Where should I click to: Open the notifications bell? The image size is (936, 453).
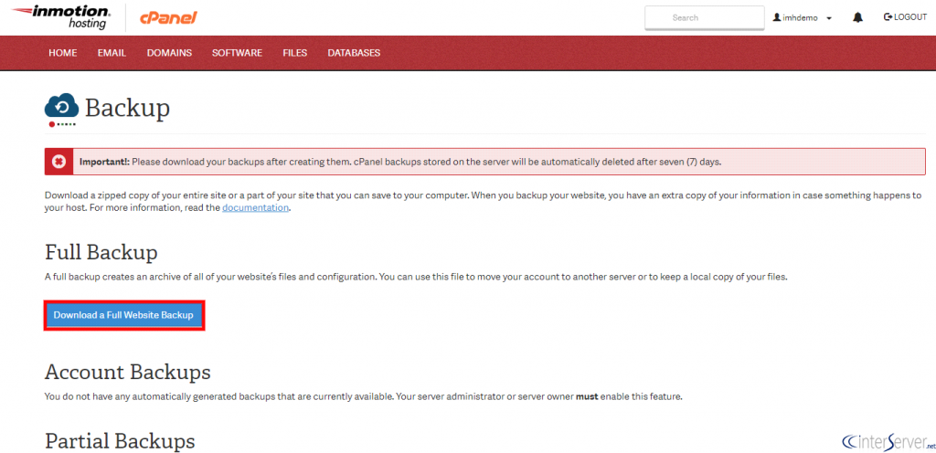[857, 17]
